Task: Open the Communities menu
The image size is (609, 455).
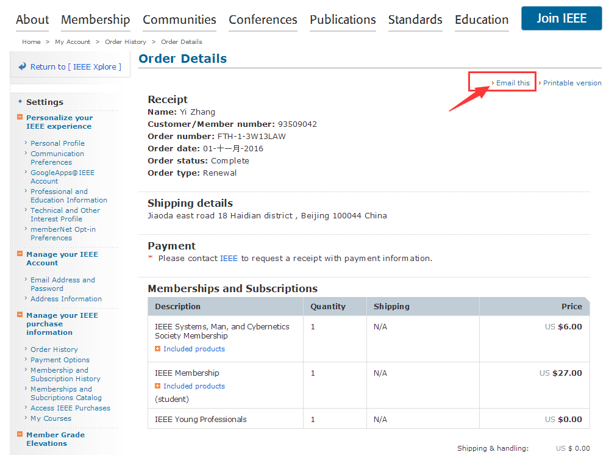Action: pos(179,20)
